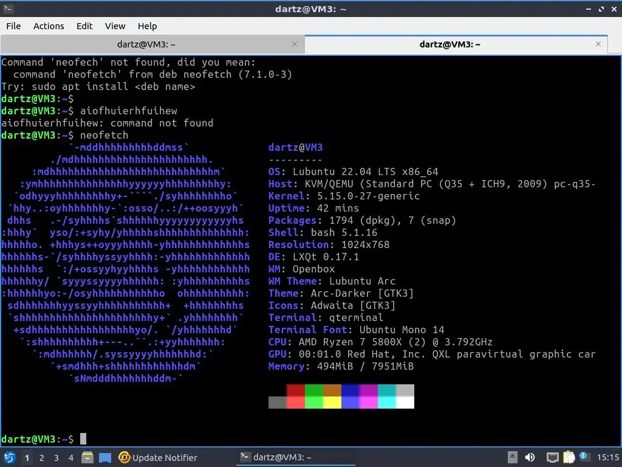Image resolution: width=622 pixels, height=467 pixels.
Task: Open the Actions menu
Action: click(49, 26)
